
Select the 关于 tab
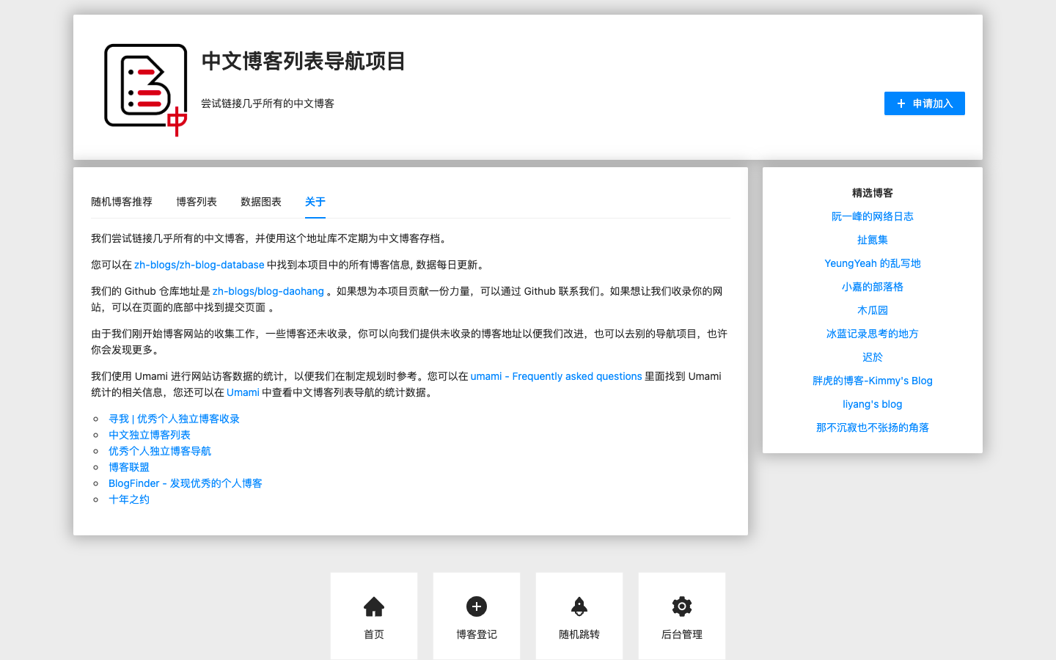pos(315,202)
